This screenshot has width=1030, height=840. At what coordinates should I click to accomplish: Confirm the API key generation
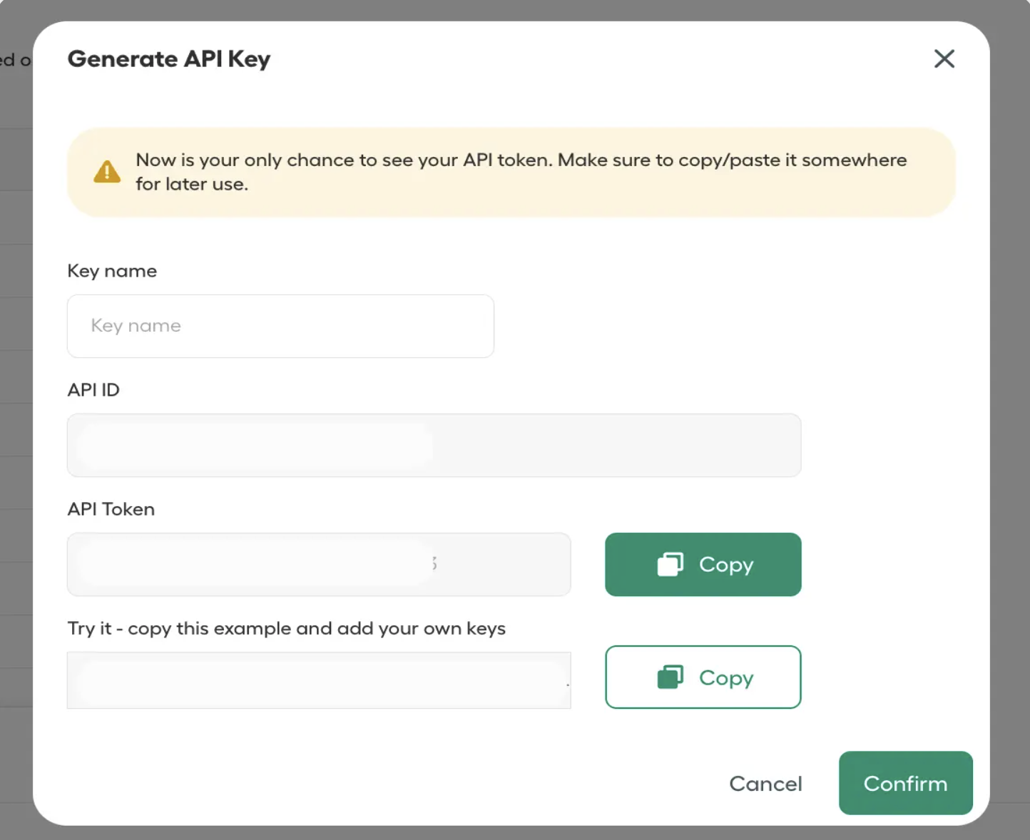906,783
